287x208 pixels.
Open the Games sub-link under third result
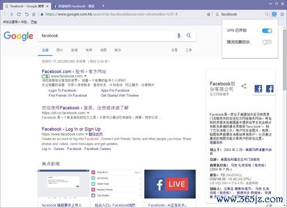click(59, 149)
